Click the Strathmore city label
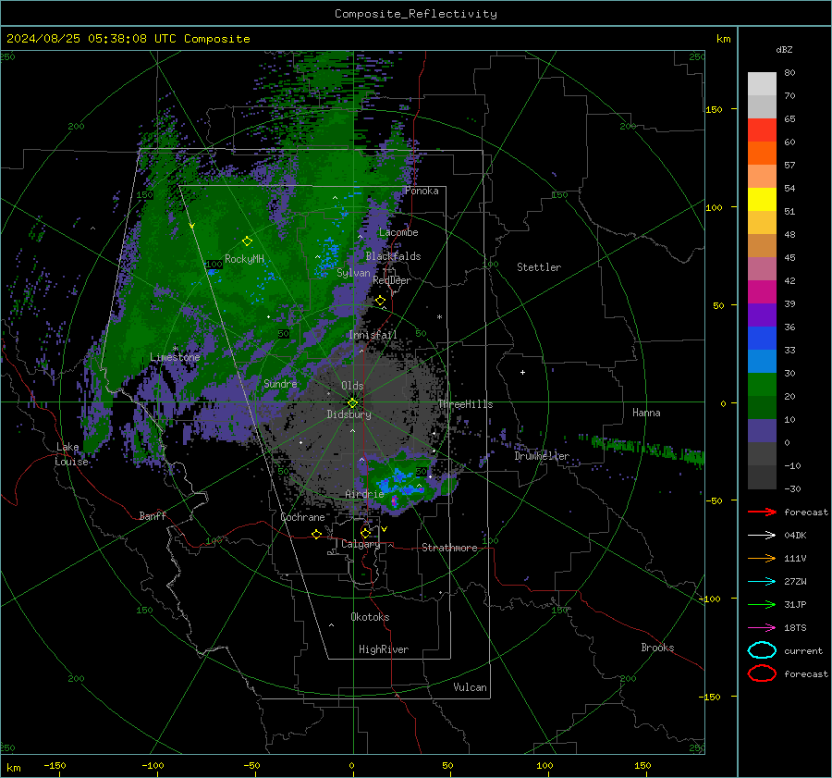This screenshot has width=832, height=778. [449, 548]
